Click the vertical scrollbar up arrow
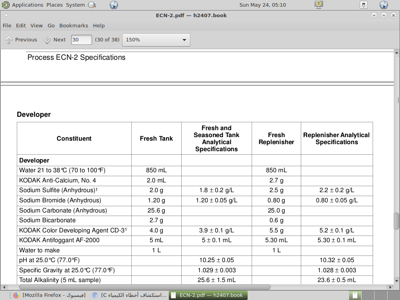Viewport: 400px width, 300px height. [396, 53]
